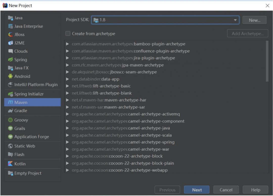Expand net.databinder data-app node
This screenshot has height=196, width=273.
click(x=67, y=79)
